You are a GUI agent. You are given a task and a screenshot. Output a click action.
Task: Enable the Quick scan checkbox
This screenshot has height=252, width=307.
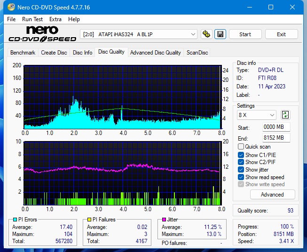pos(241,147)
